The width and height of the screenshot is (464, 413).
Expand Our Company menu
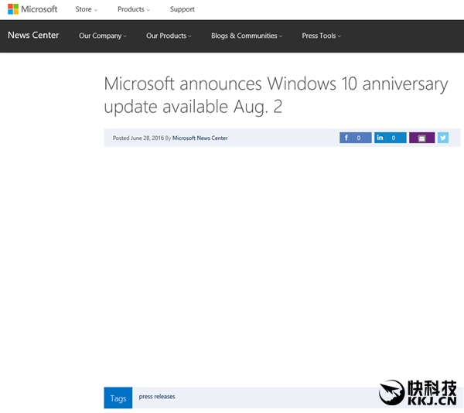[103, 36]
